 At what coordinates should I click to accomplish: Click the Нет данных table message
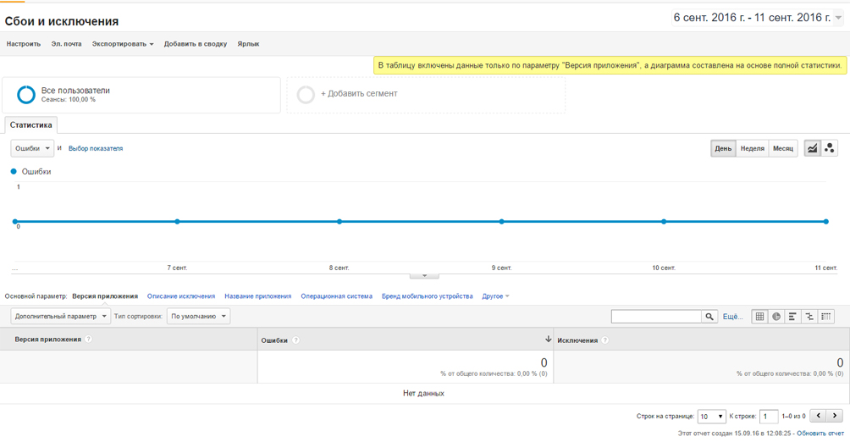[423, 393]
